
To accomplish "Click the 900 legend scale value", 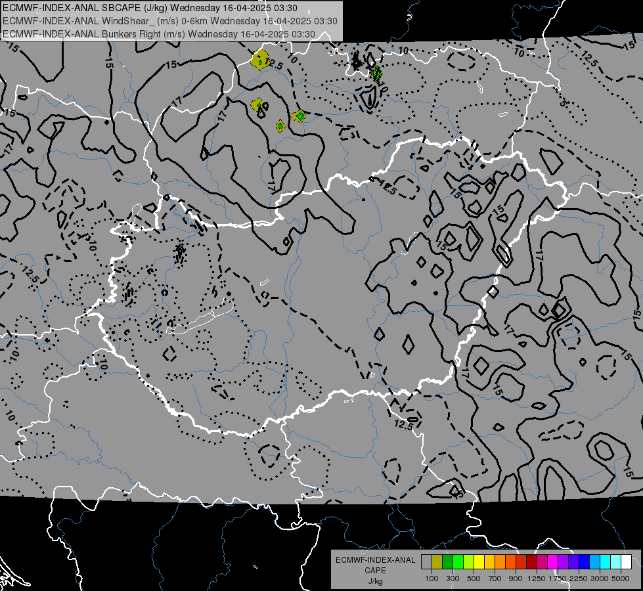I will pyautogui.click(x=516, y=579).
